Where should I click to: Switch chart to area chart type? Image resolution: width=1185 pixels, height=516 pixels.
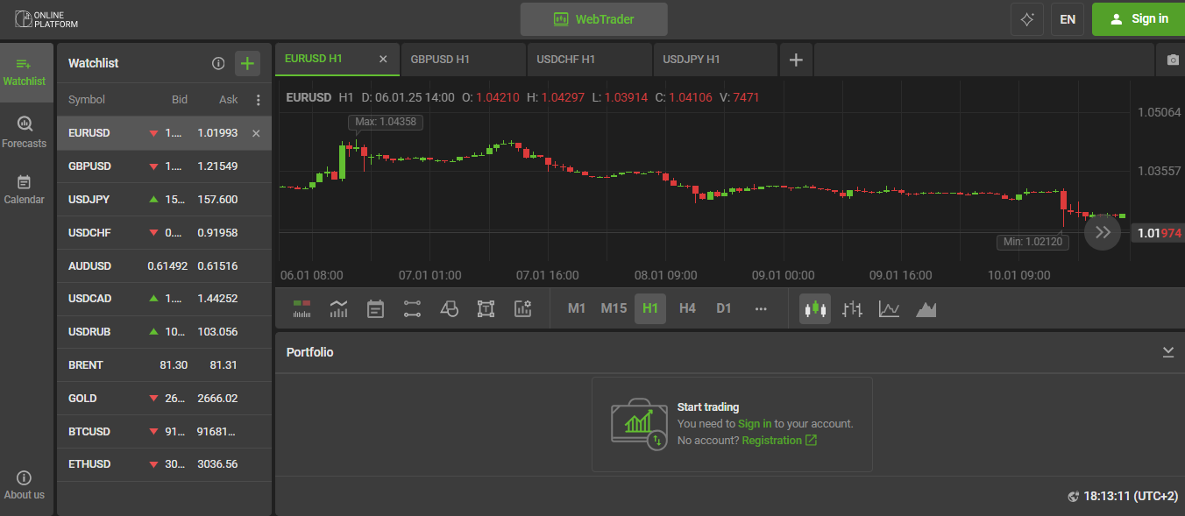tap(926, 308)
